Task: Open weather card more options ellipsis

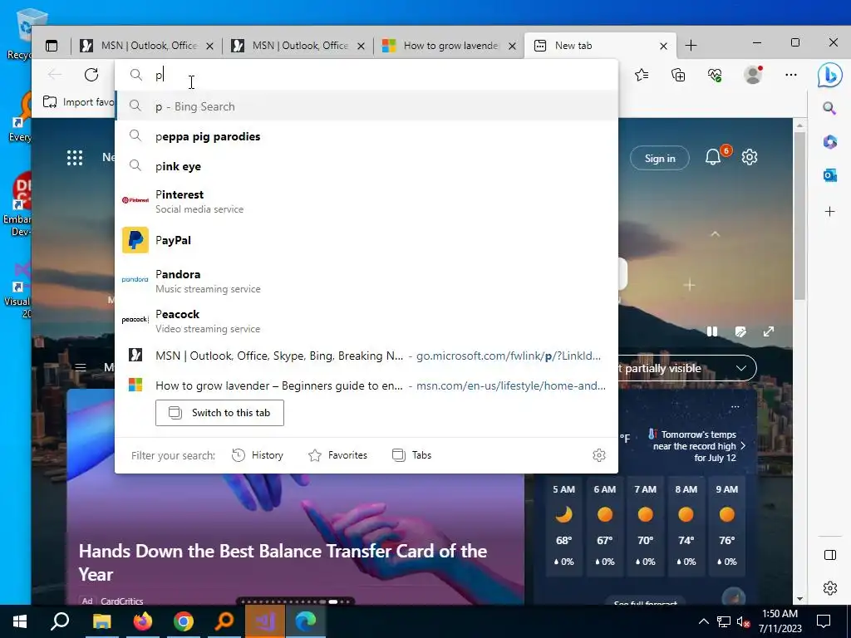Action: (x=735, y=406)
